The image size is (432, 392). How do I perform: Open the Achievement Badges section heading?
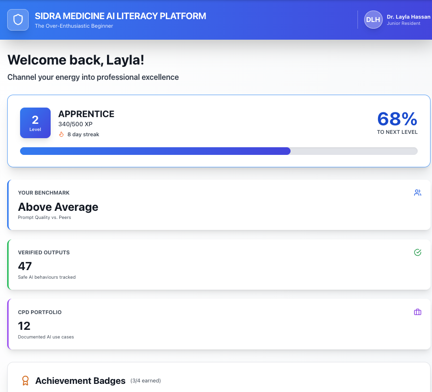[80, 381]
